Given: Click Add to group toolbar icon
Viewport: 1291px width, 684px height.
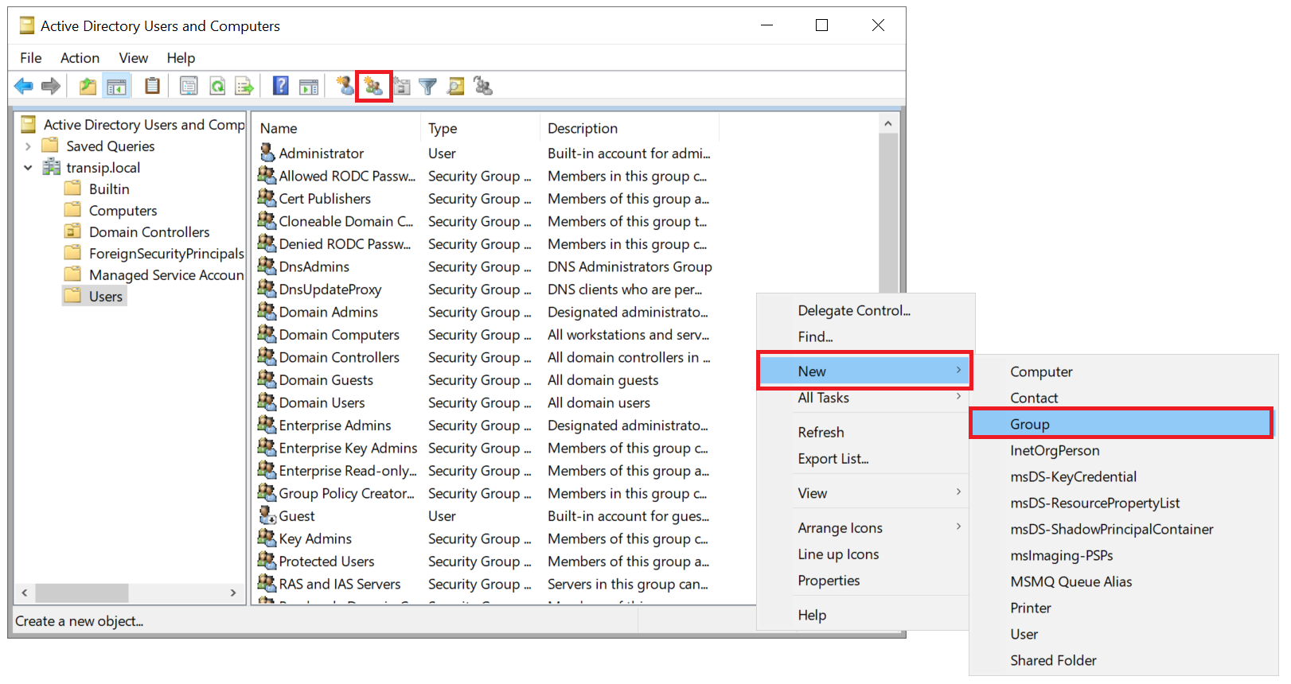Looking at the screenshot, I should (x=483, y=86).
